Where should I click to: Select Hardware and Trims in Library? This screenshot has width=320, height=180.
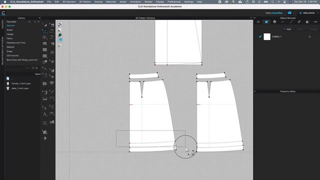click(x=16, y=43)
